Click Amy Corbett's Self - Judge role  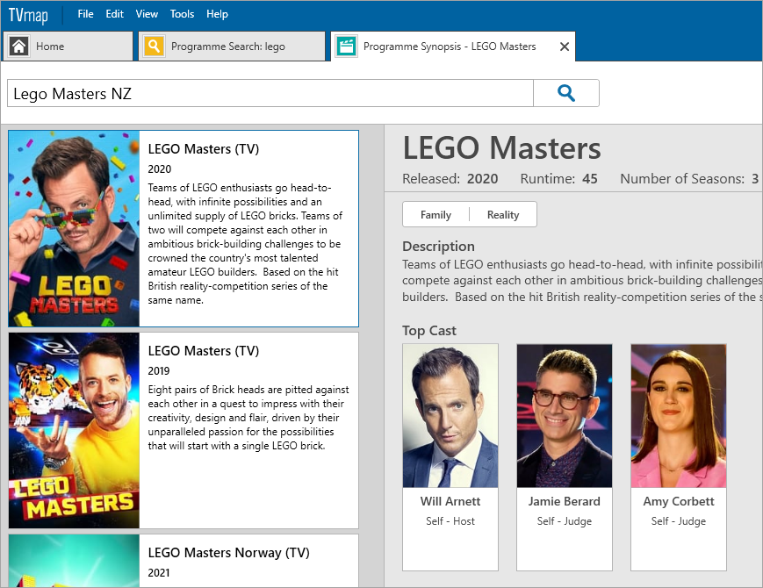point(679,521)
